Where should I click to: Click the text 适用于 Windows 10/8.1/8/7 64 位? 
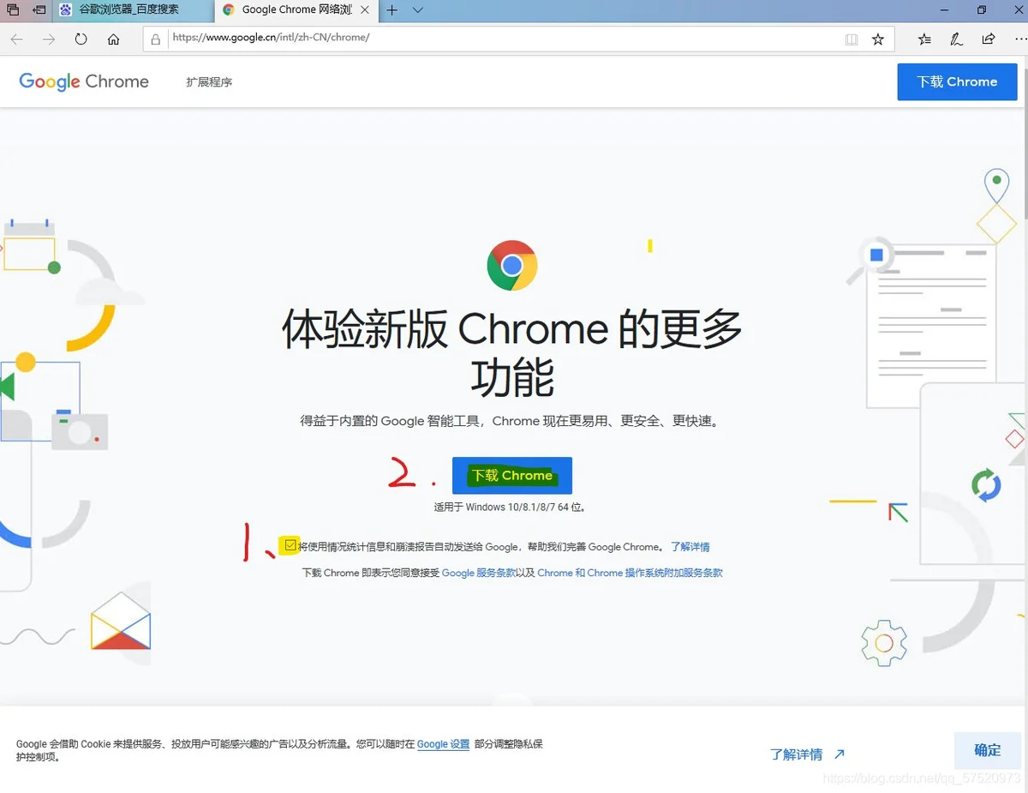pyautogui.click(x=510, y=507)
